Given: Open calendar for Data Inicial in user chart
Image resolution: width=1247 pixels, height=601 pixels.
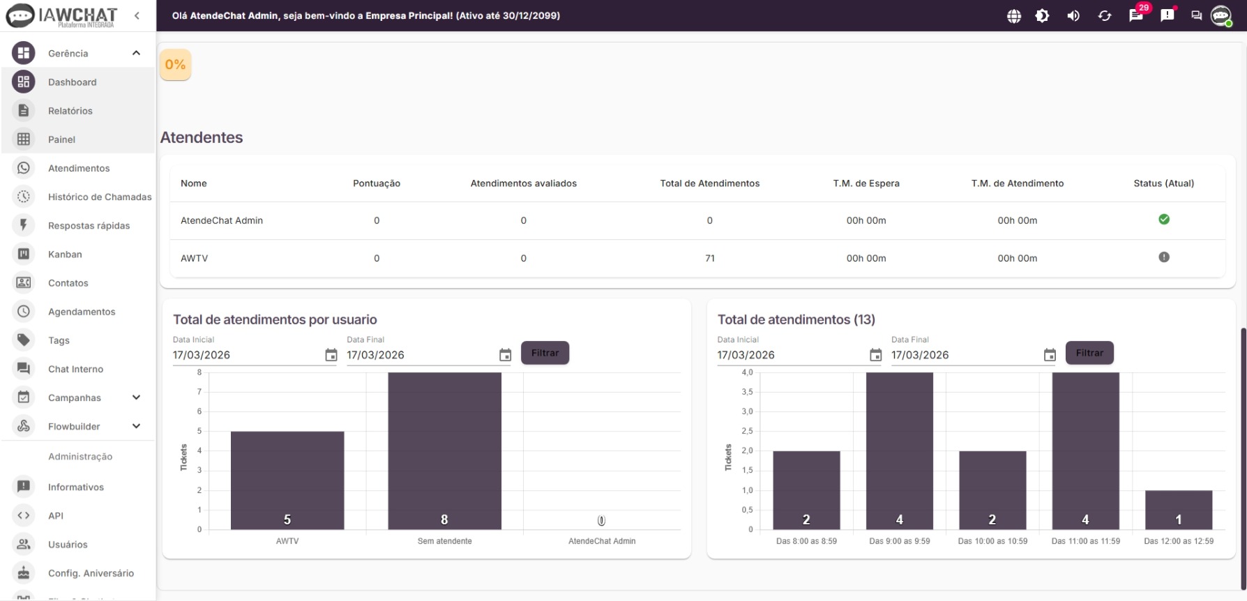Looking at the screenshot, I should pos(331,356).
